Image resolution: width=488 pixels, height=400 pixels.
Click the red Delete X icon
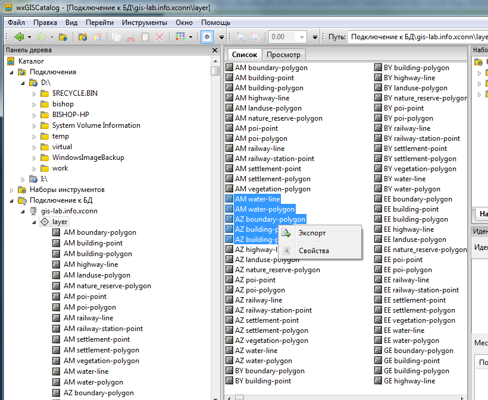pos(159,37)
